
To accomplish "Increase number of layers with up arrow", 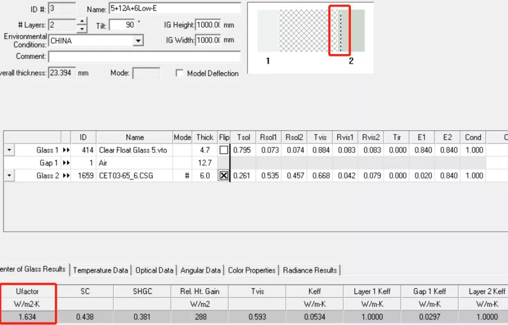I will [82, 22].
